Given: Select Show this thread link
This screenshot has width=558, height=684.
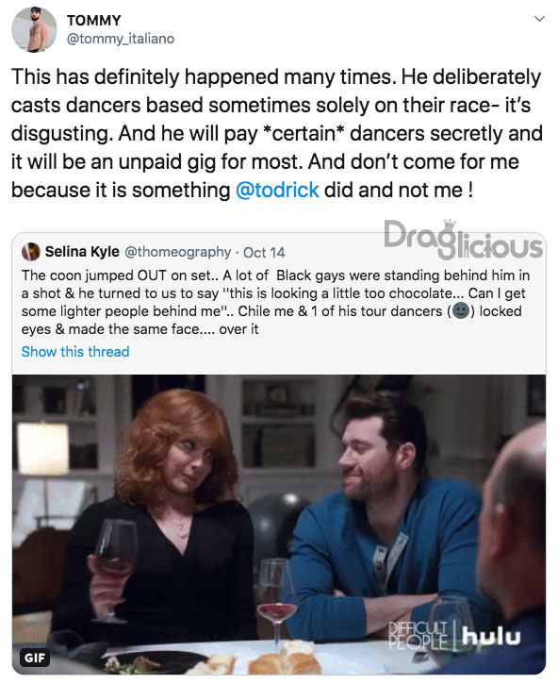Looking at the screenshot, I should 75,352.
